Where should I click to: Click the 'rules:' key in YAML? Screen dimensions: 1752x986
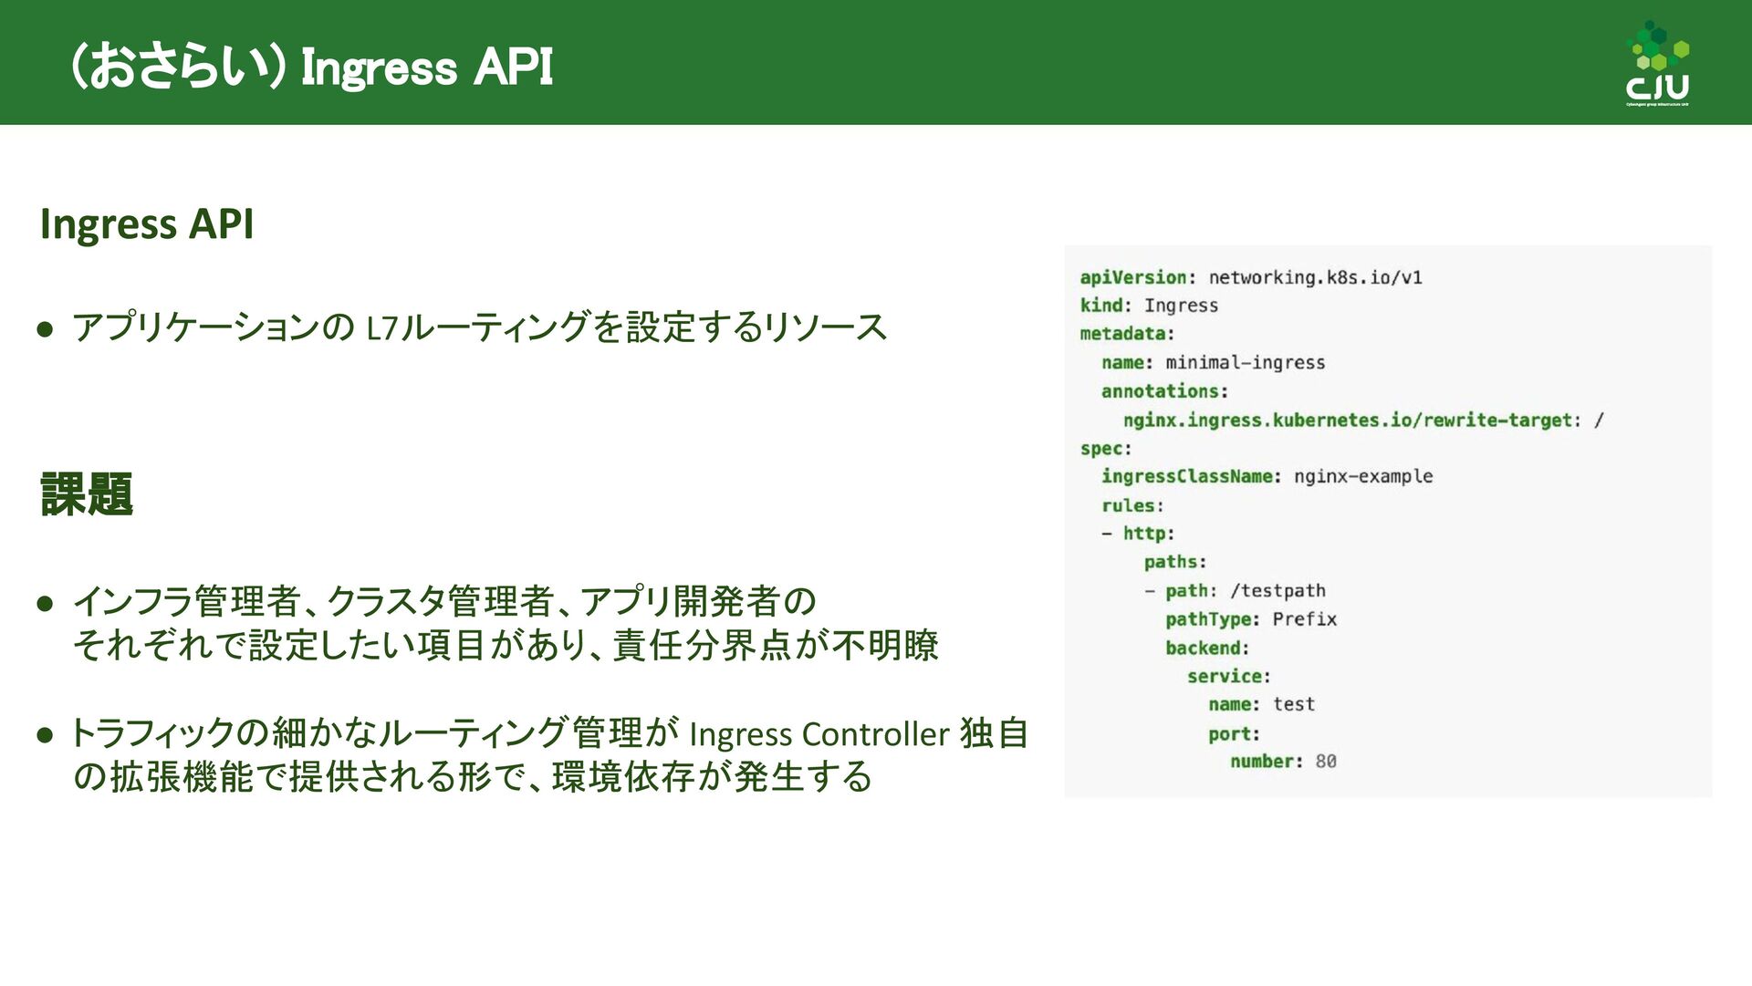tap(1132, 505)
